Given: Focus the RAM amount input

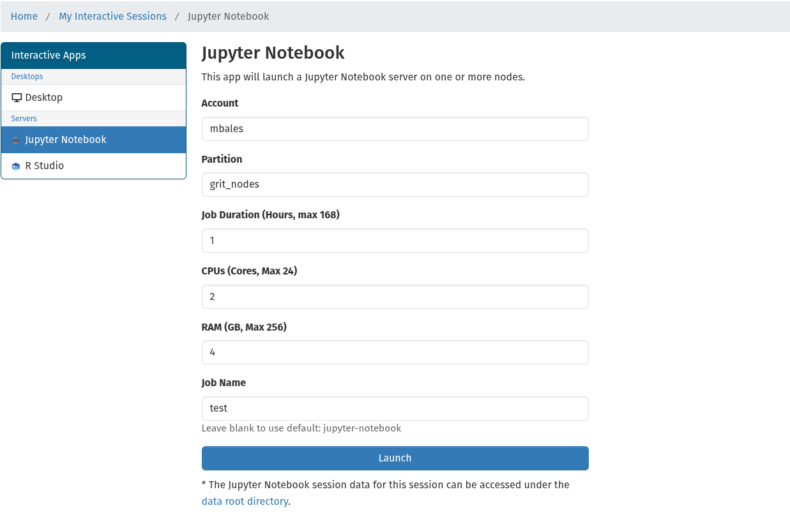Looking at the screenshot, I should (x=395, y=352).
